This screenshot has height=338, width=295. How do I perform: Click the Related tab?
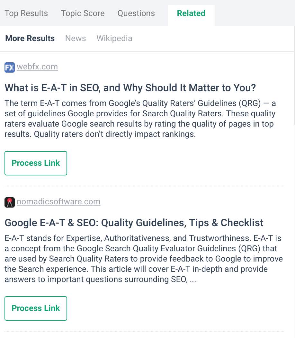click(x=191, y=13)
